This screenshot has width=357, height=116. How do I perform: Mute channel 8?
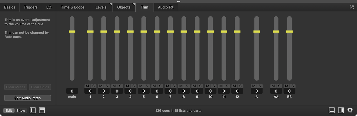[x=181, y=86]
